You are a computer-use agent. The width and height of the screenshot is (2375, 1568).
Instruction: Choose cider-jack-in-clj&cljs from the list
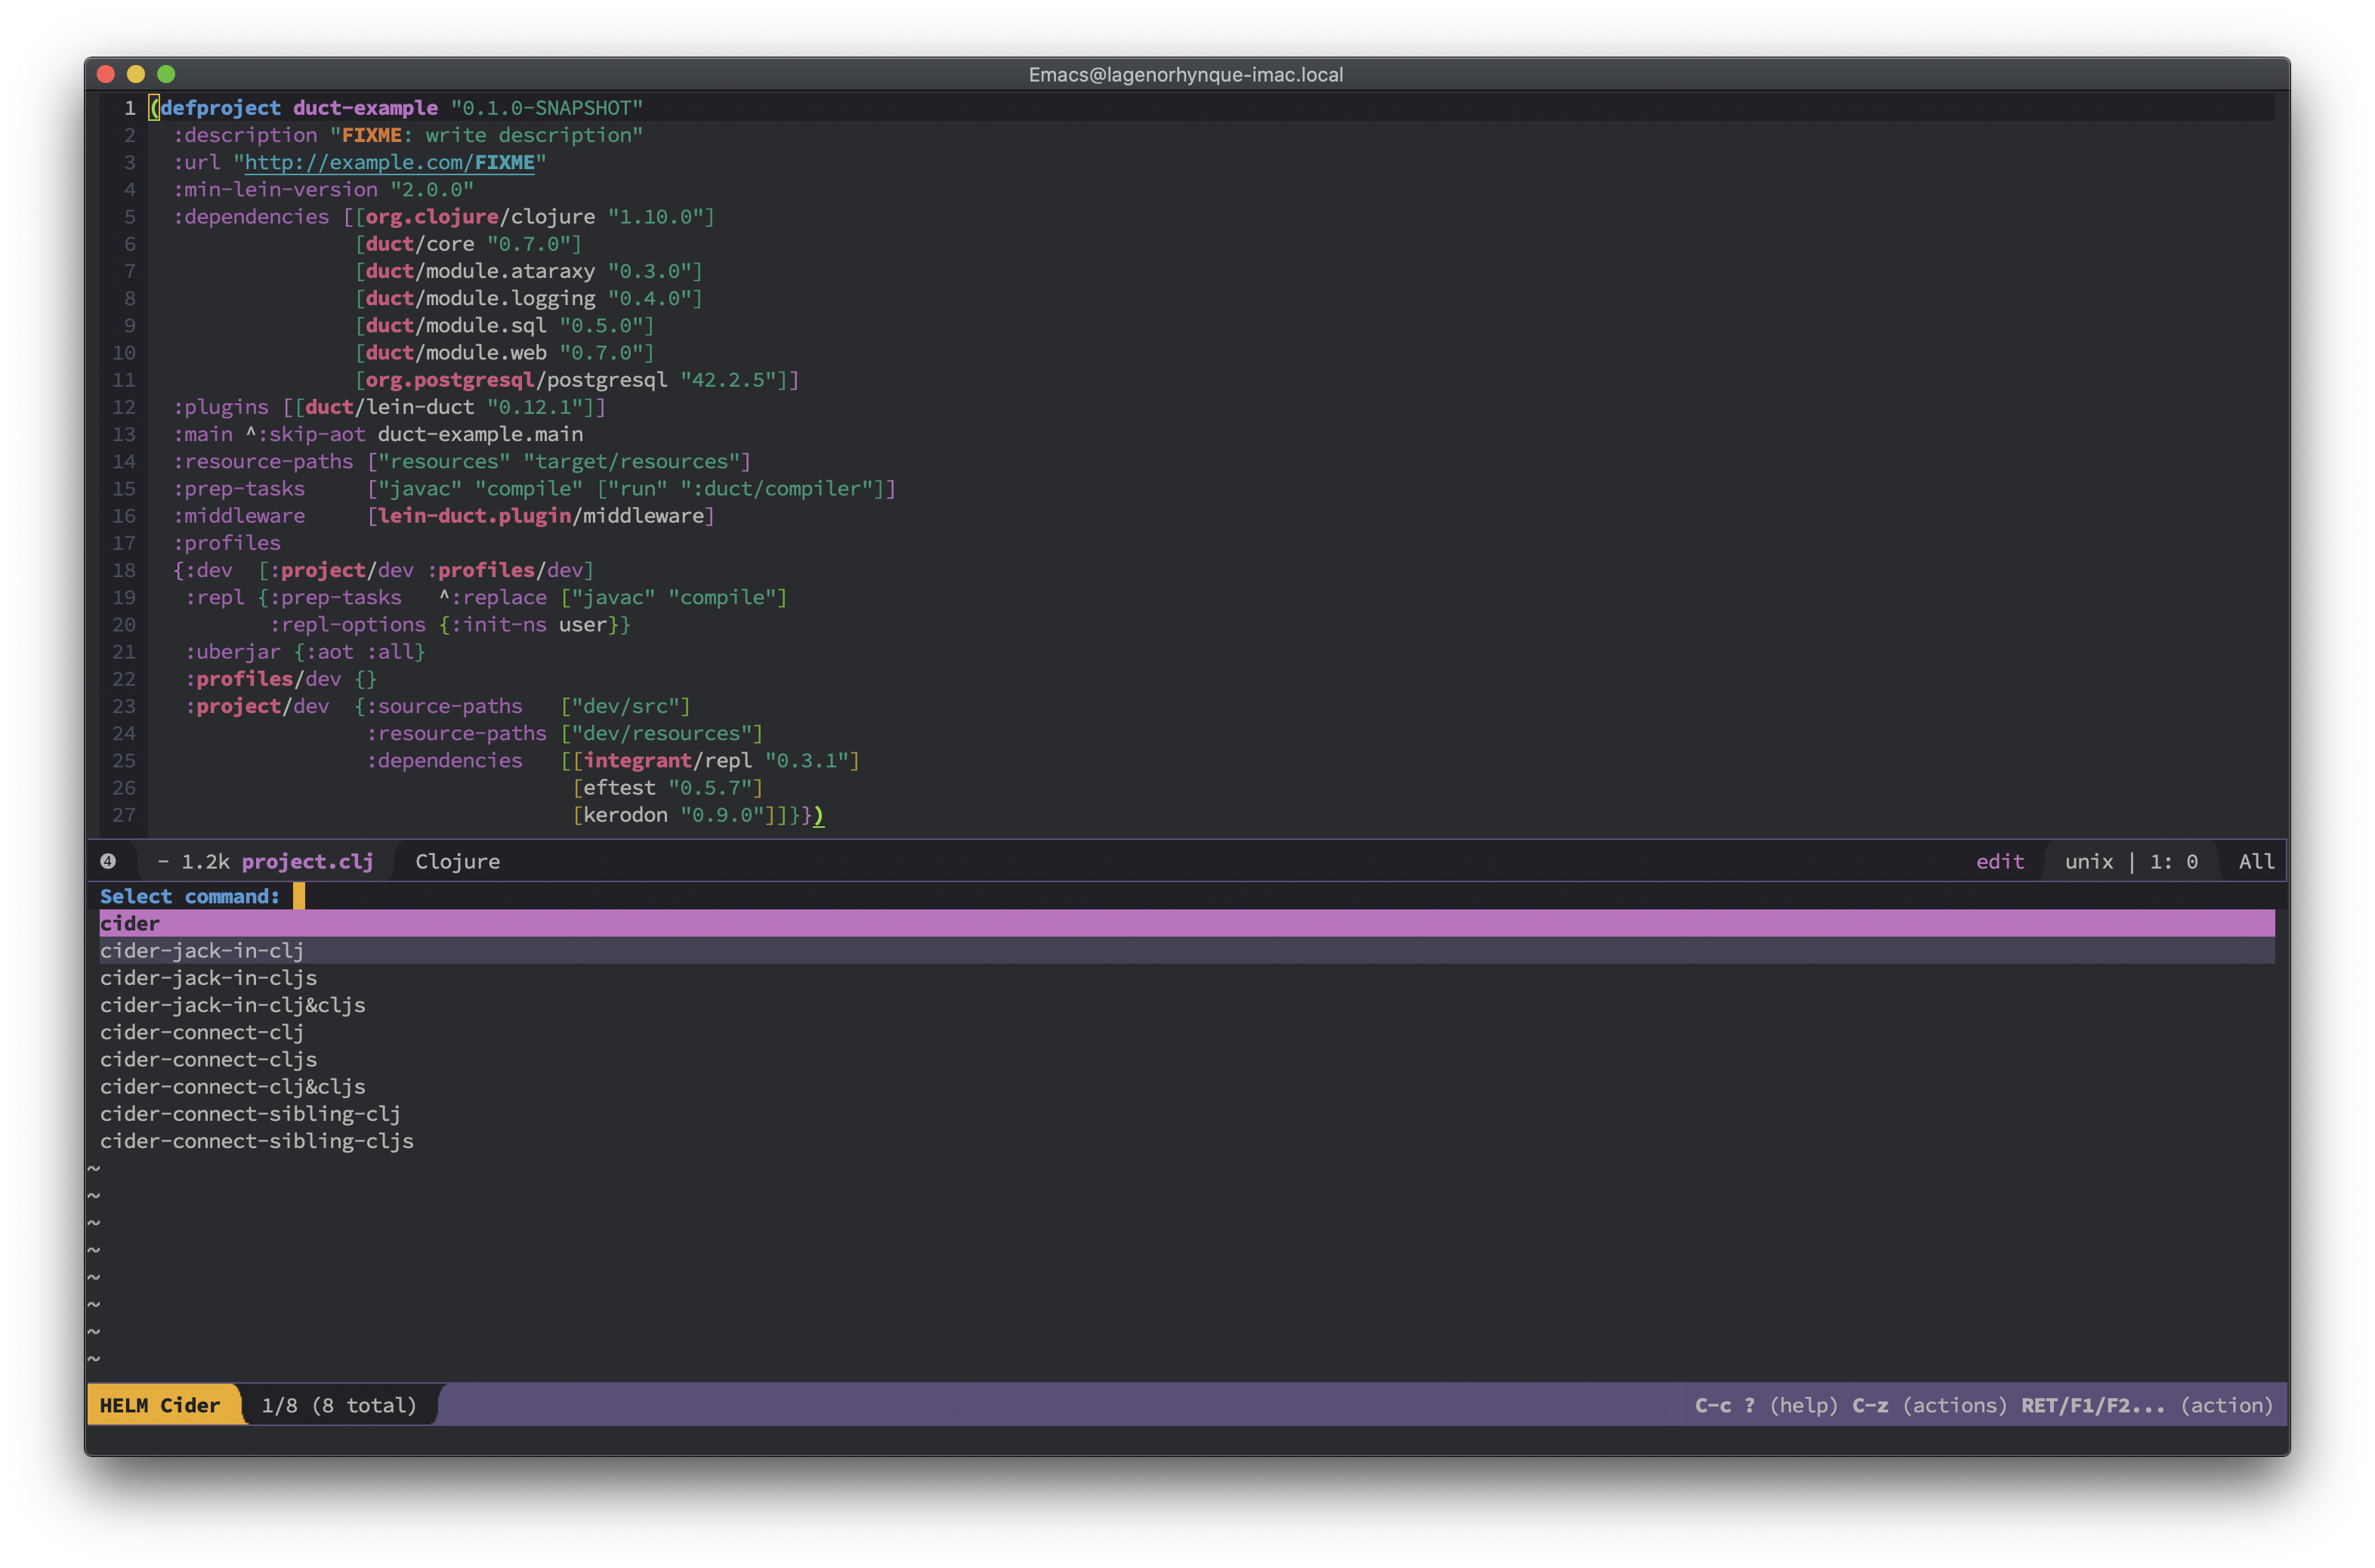tap(232, 1005)
